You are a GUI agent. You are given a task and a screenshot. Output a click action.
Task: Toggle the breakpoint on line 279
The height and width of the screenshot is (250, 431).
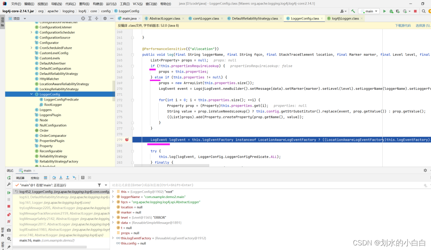(x=127, y=140)
